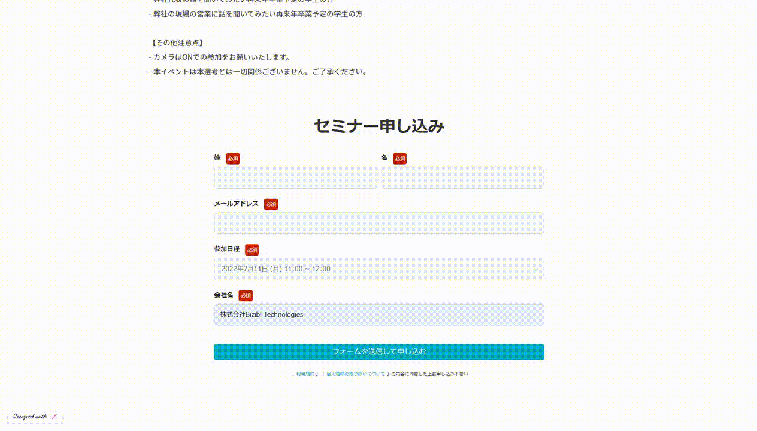Image resolution: width=757 pixels, height=431 pixels.
Task: Click the 姓 field label
Action: click(217, 158)
